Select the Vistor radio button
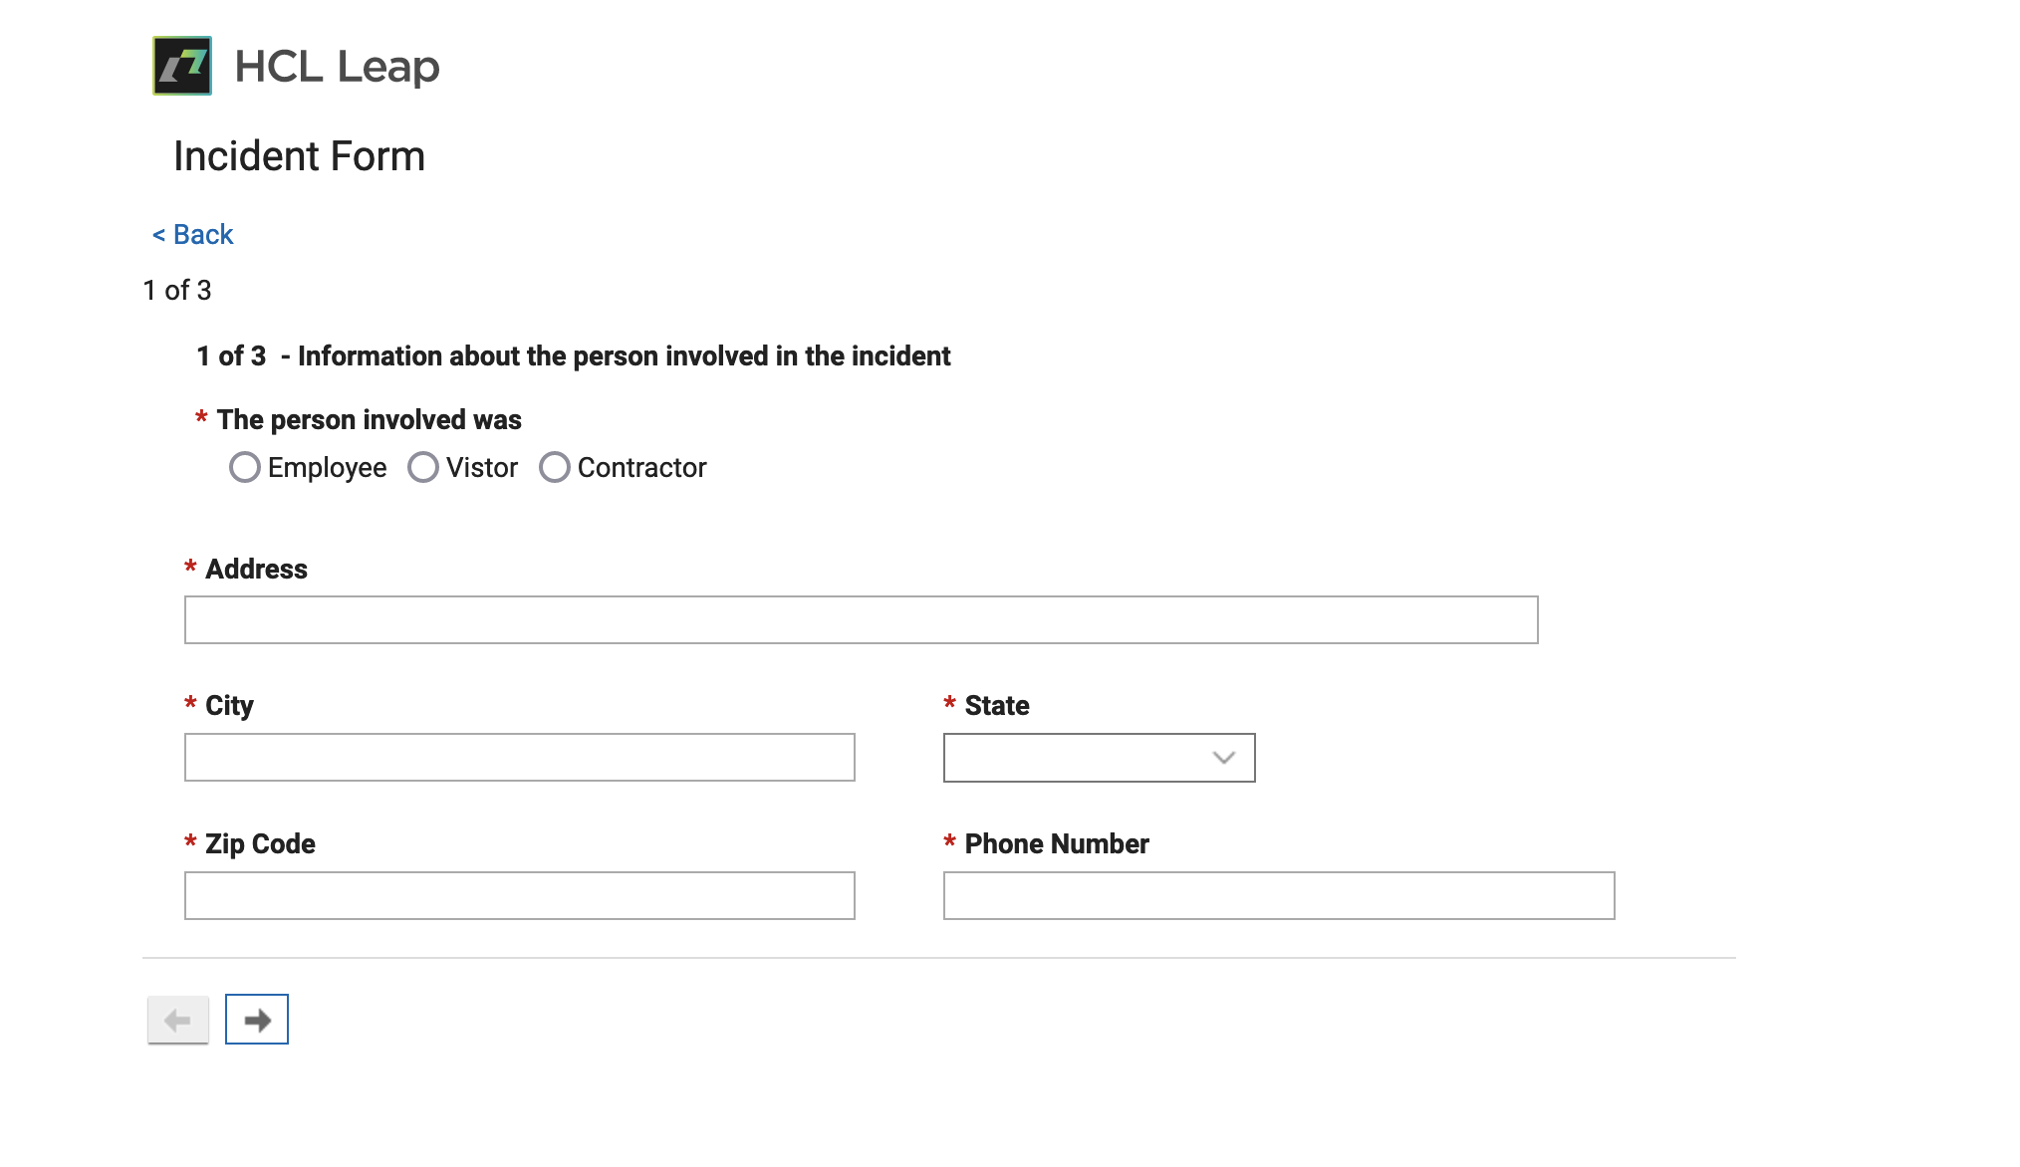 (x=423, y=467)
